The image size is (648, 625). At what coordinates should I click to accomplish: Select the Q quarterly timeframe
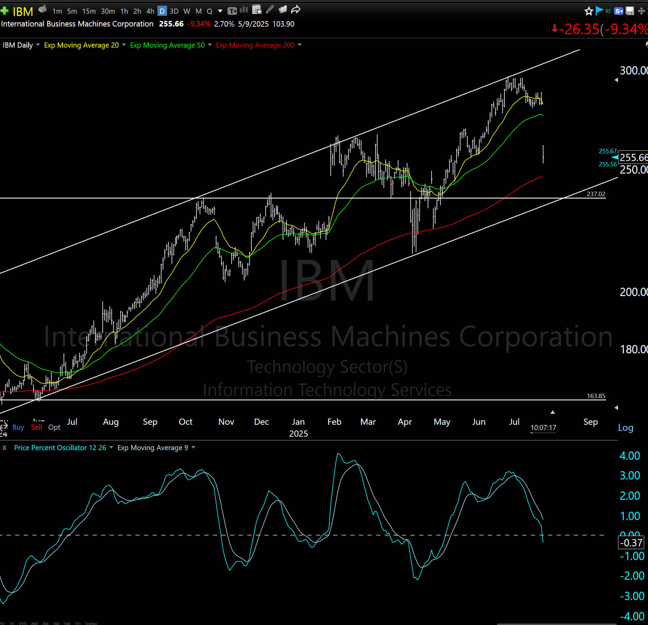(209, 11)
